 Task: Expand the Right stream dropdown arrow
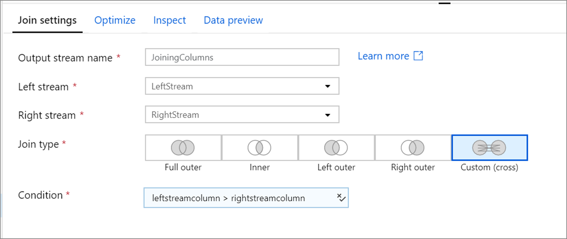[328, 115]
